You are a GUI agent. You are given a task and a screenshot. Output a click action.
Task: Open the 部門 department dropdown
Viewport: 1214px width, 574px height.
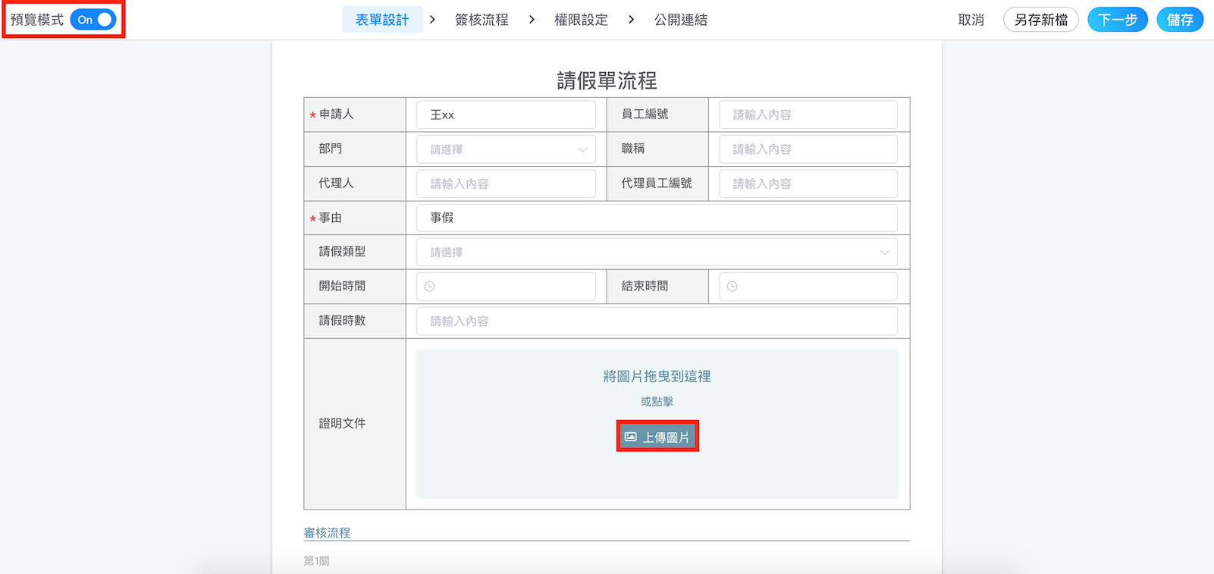(x=506, y=149)
